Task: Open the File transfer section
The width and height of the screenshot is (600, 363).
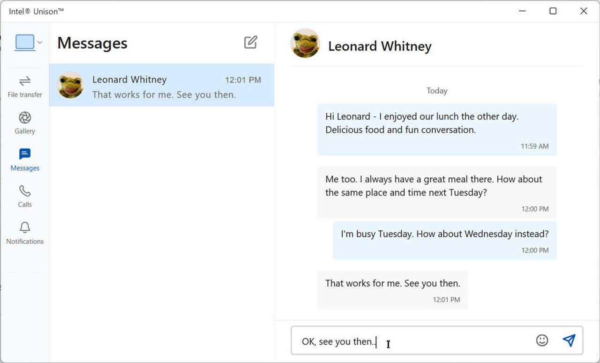Action: pyautogui.click(x=25, y=87)
